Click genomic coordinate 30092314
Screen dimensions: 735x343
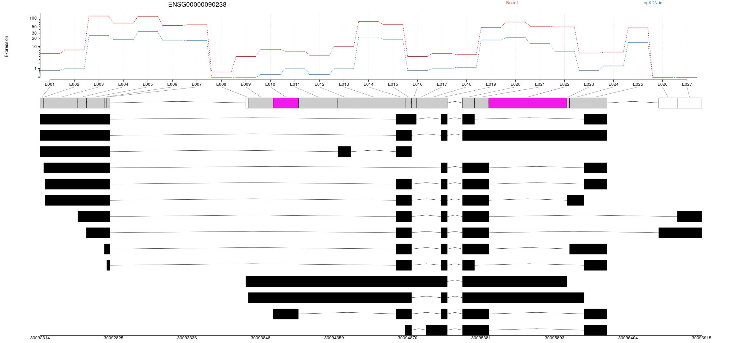point(40,338)
